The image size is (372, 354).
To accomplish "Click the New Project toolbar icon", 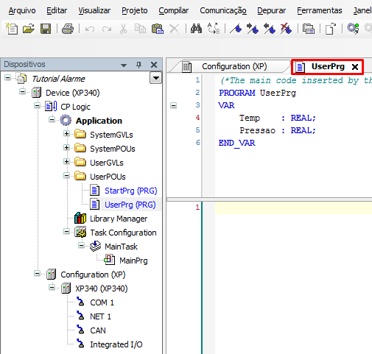I will click(x=12, y=29).
